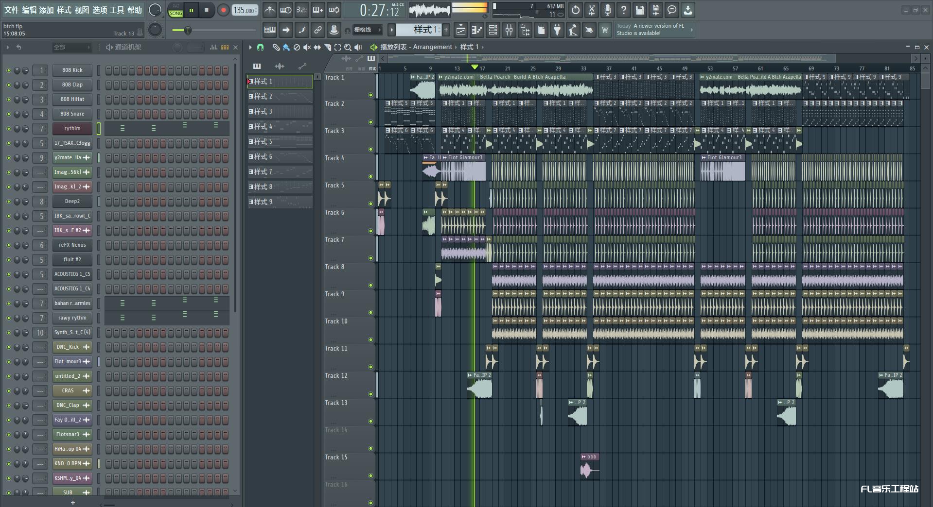Screen dimensions: 933x507
Task: Open the channel rack graph editor icon
Action: [x=213, y=47]
